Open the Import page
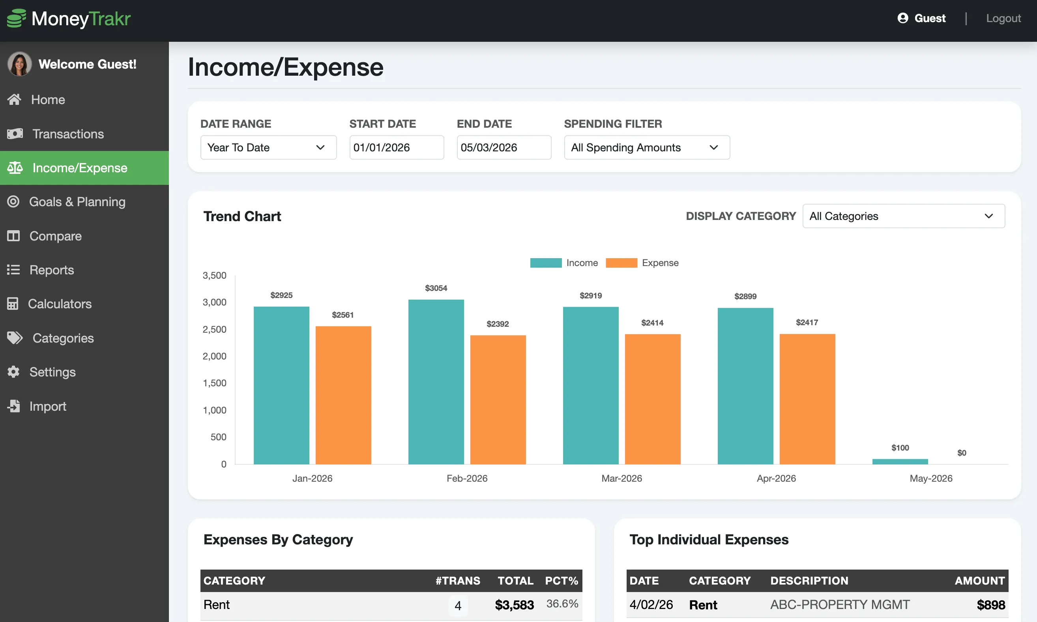Viewport: 1037px width, 622px height. (x=84, y=406)
